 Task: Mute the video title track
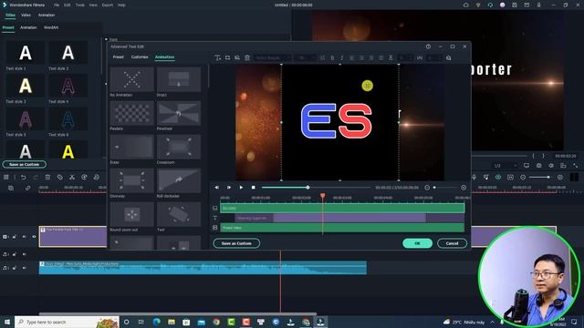pos(25,237)
